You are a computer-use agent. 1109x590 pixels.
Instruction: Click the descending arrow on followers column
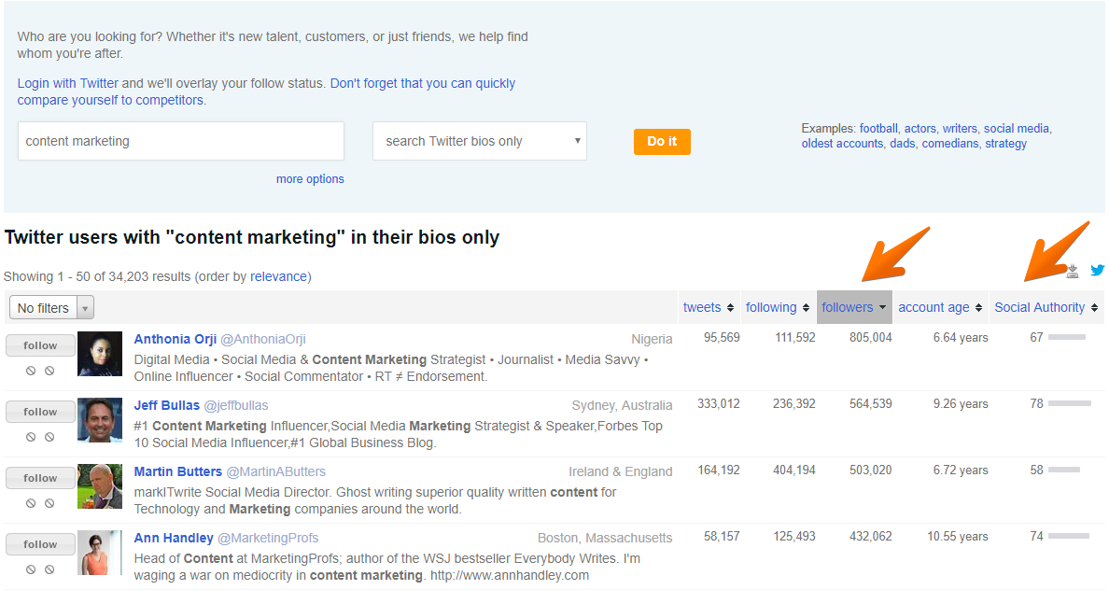(x=882, y=308)
